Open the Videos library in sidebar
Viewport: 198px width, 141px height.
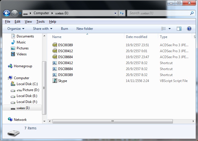pyautogui.click(x=19, y=54)
